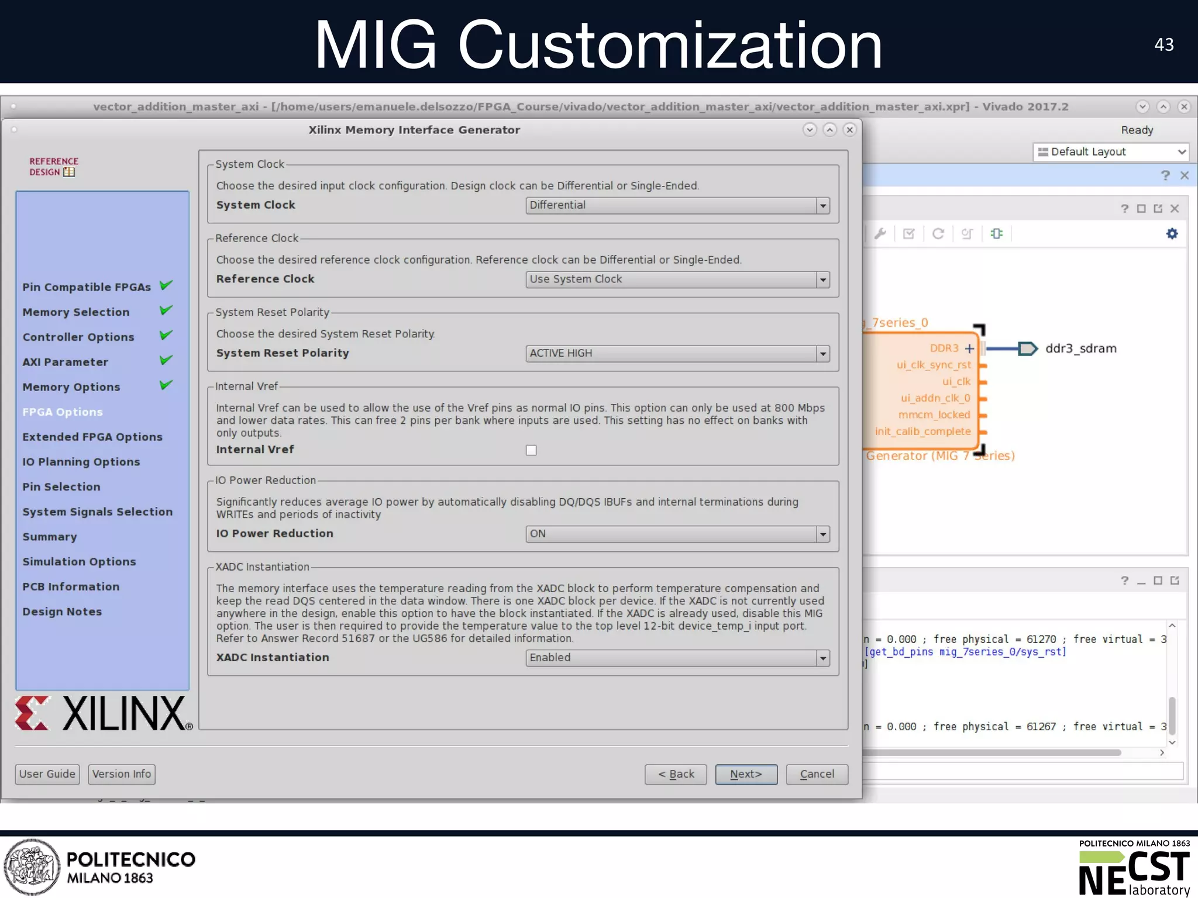Go to Summary step
The image size is (1198, 898).
(50, 537)
